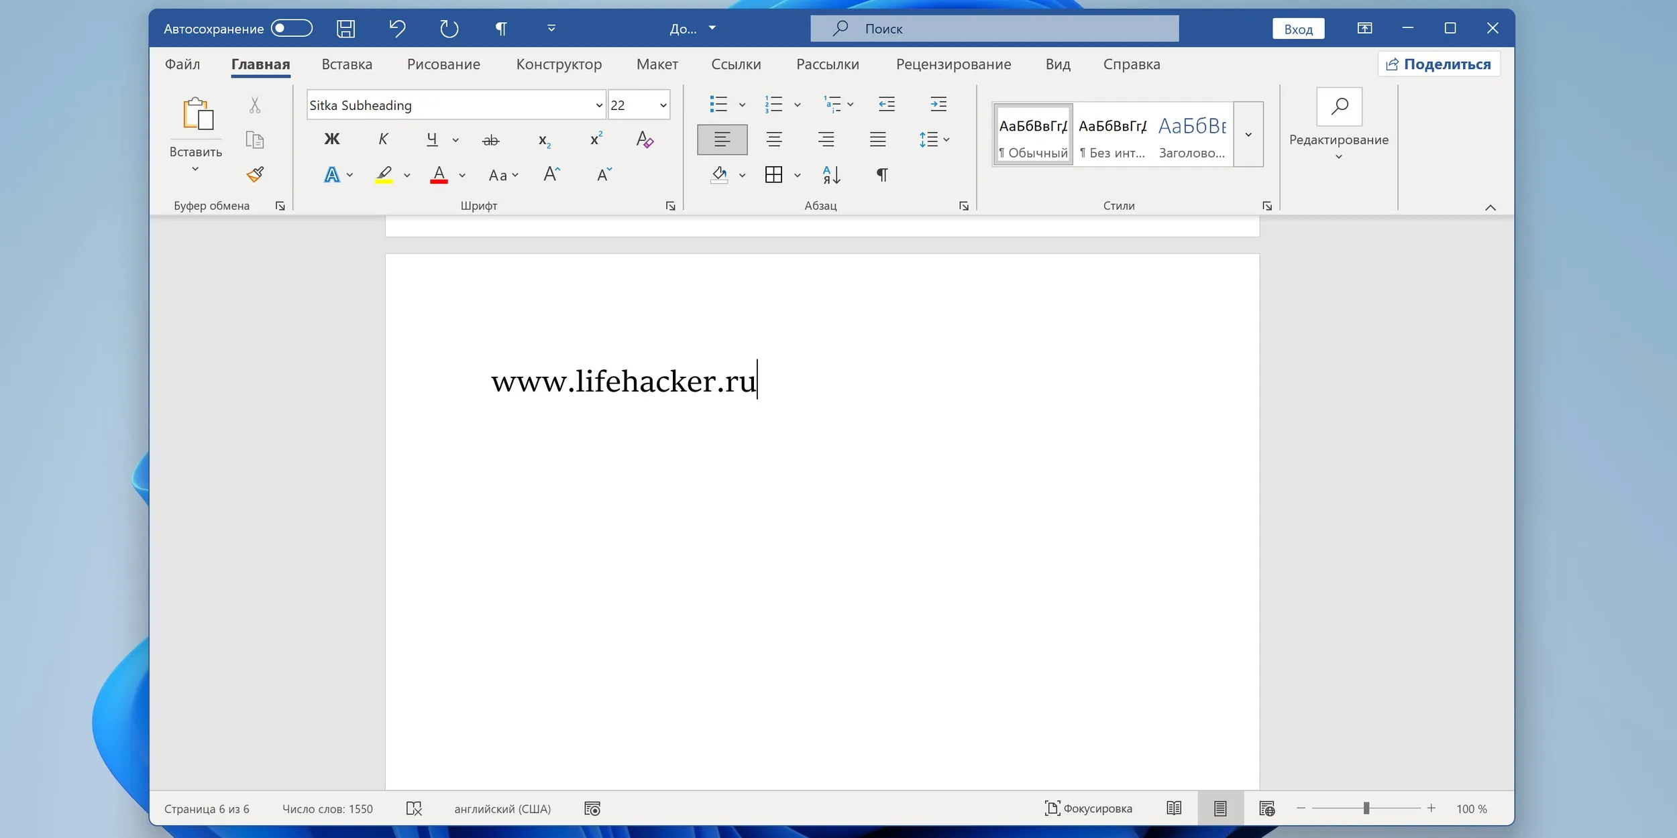Click the Paste clipboard icon
Image resolution: width=1677 pixels, height=838 pixels.
click(197, 113)
